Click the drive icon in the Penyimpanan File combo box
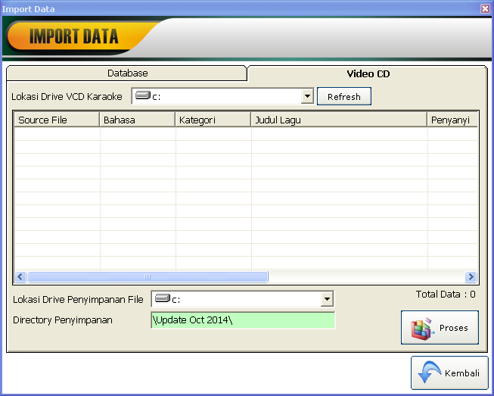 pyautogui.click(x=163, y=298)
